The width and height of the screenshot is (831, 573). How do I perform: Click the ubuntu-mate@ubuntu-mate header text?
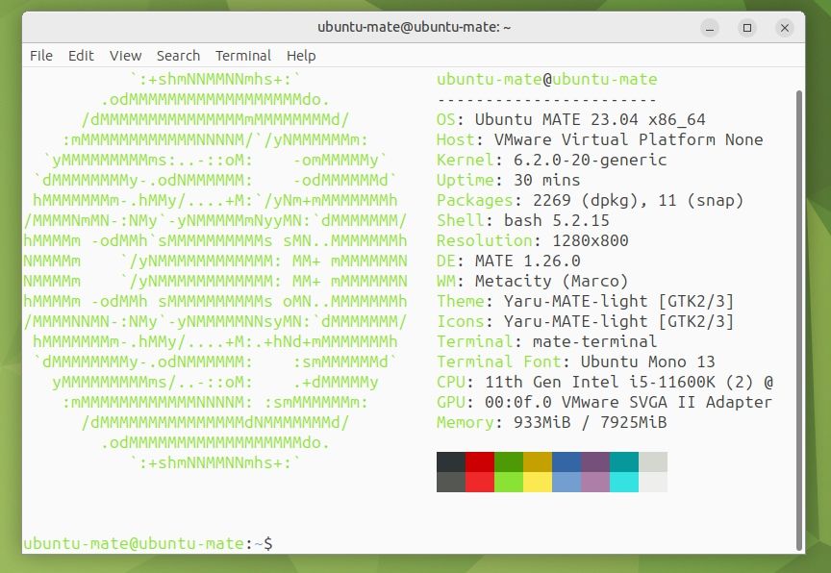click(x=545, y=79)
